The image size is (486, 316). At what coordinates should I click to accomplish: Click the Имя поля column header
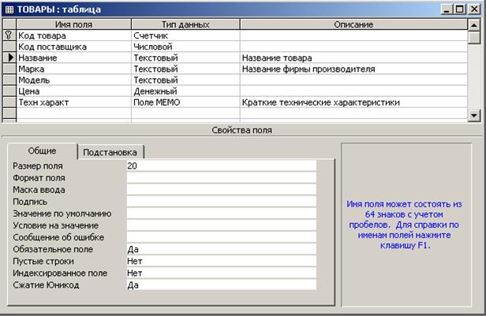73,24
